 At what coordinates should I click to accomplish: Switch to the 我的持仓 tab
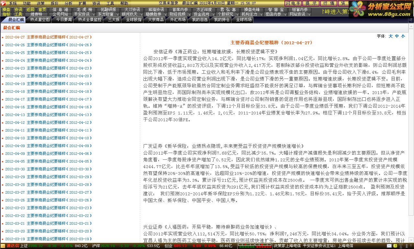tap(222, 20)
